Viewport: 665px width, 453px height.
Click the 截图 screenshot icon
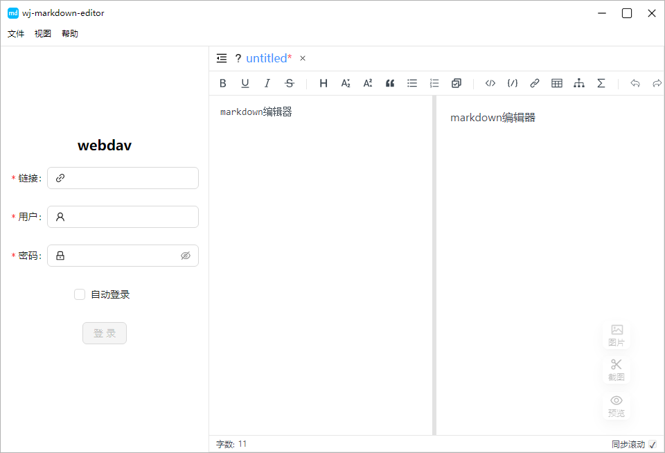[616, 370]
